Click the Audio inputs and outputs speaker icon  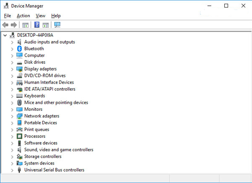point(19,42)
